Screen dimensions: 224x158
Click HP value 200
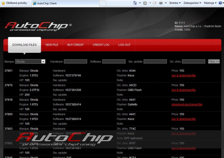27,95
